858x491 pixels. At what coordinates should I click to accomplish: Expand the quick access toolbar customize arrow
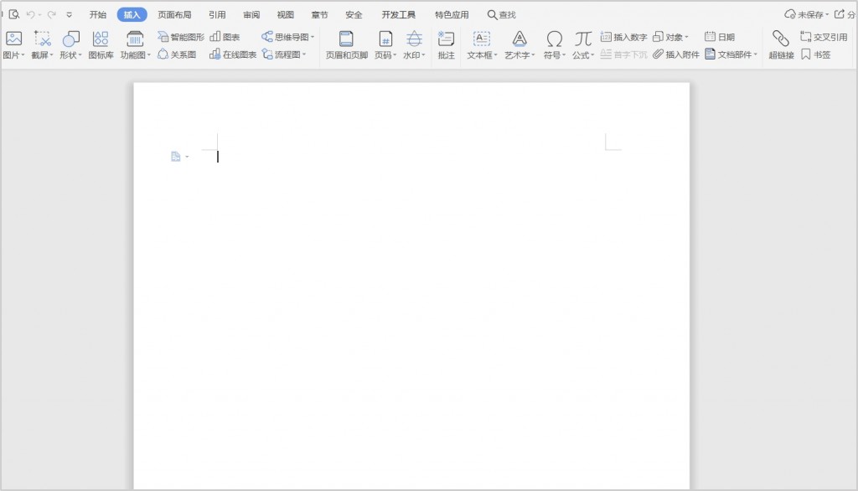point(69,15)
